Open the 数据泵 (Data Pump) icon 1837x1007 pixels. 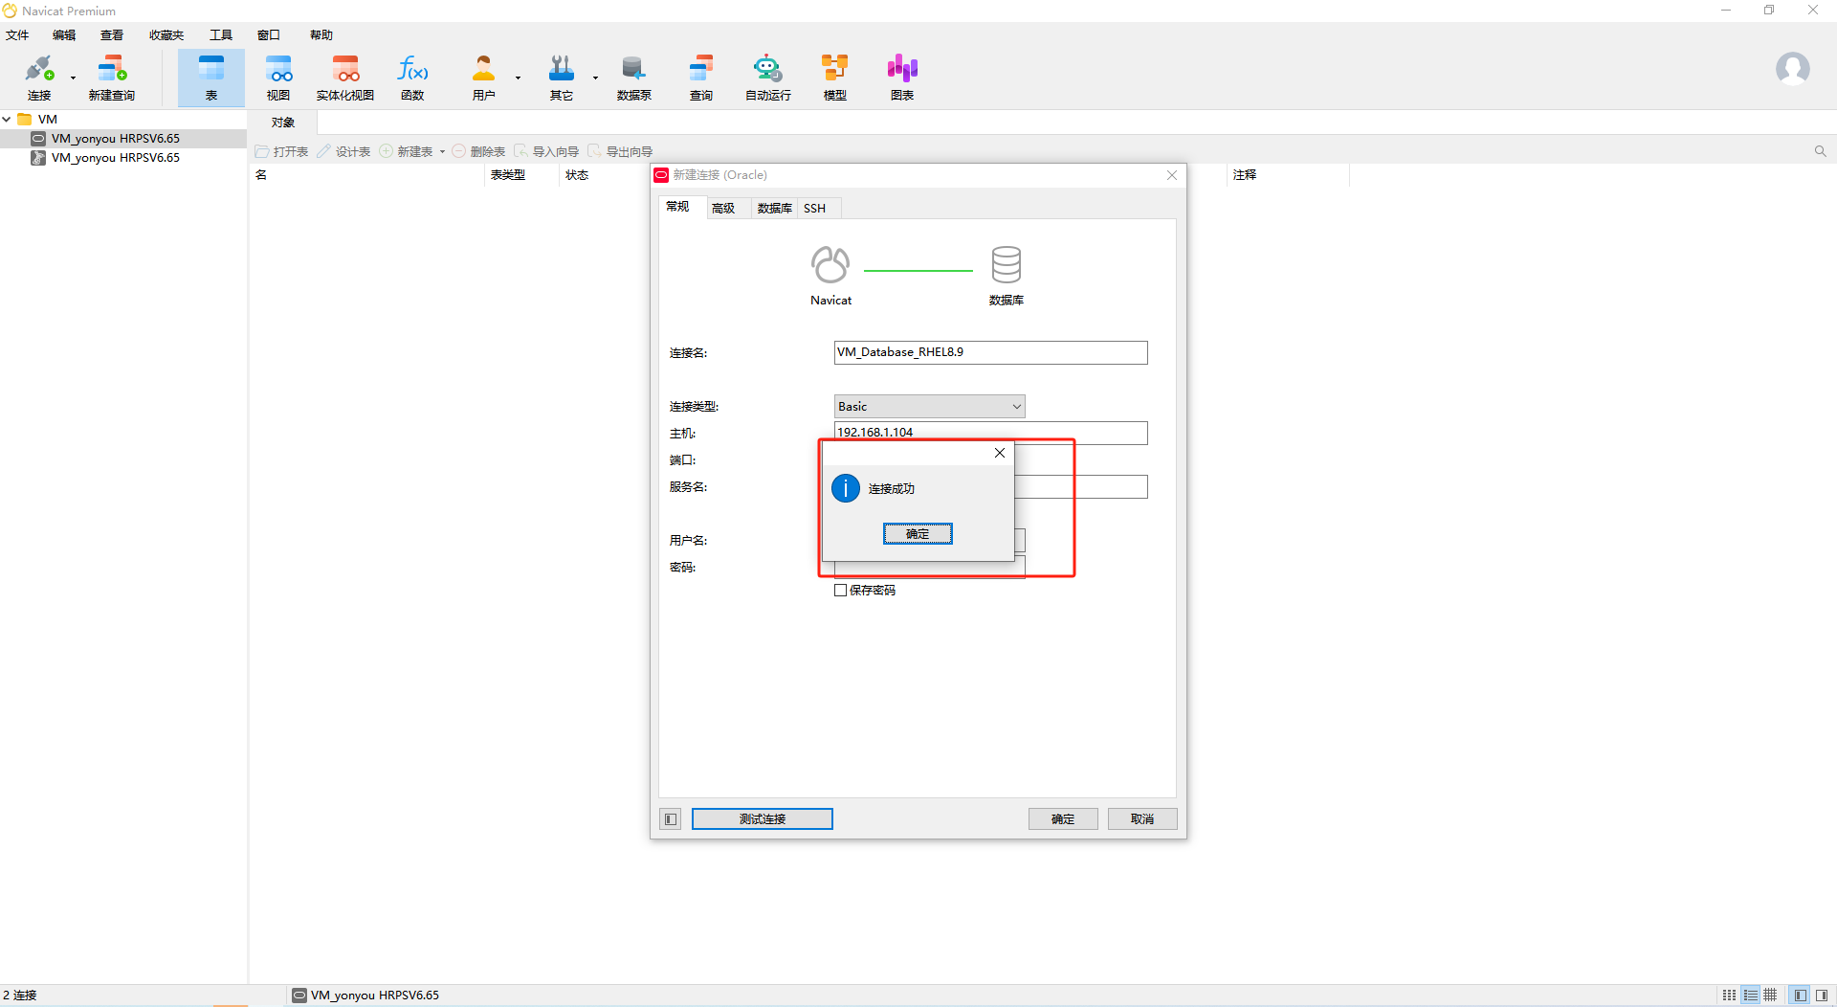click(x=634, y=77)
